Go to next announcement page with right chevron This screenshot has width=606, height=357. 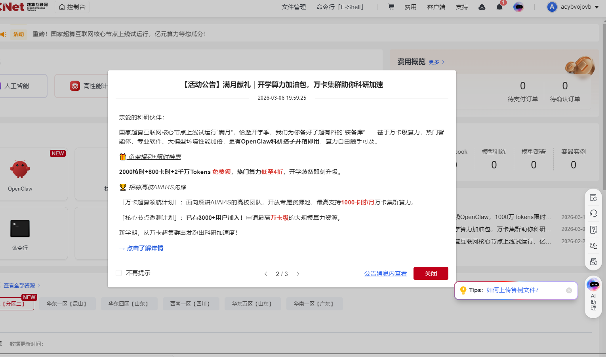pyautogui.click(x=298, y=273)
